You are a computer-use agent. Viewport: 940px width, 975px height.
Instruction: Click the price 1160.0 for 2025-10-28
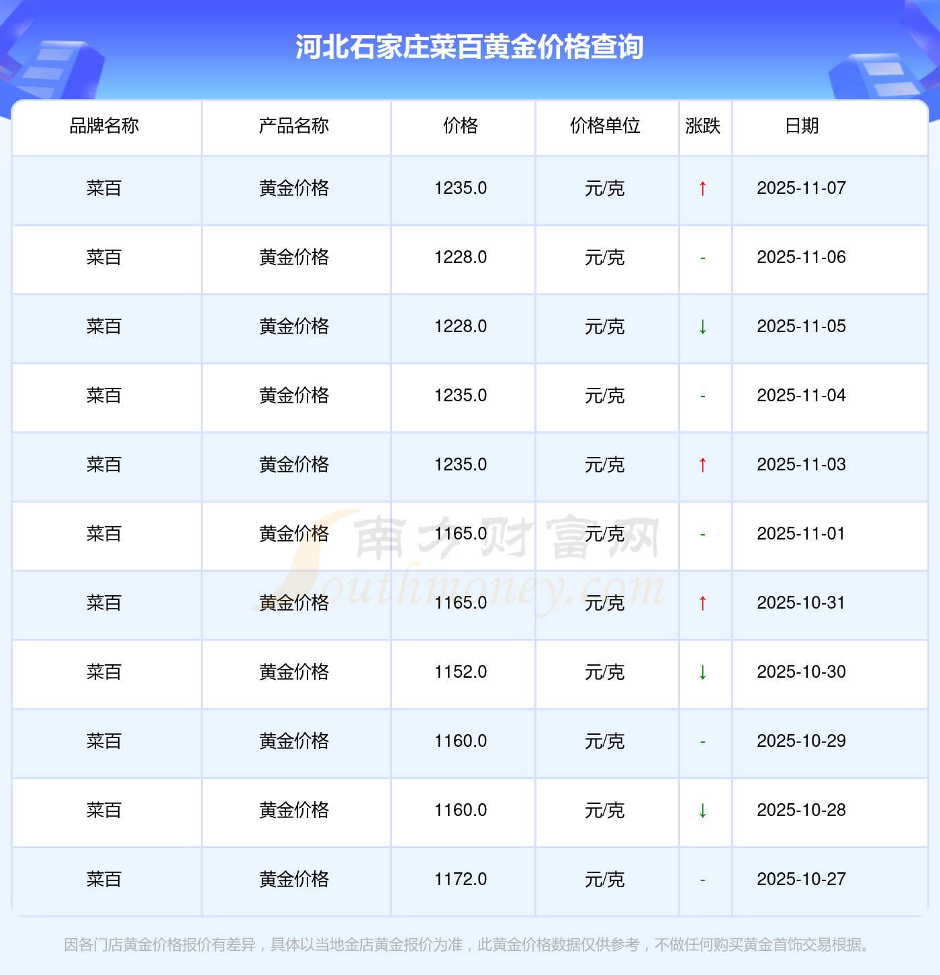[461, 811]
